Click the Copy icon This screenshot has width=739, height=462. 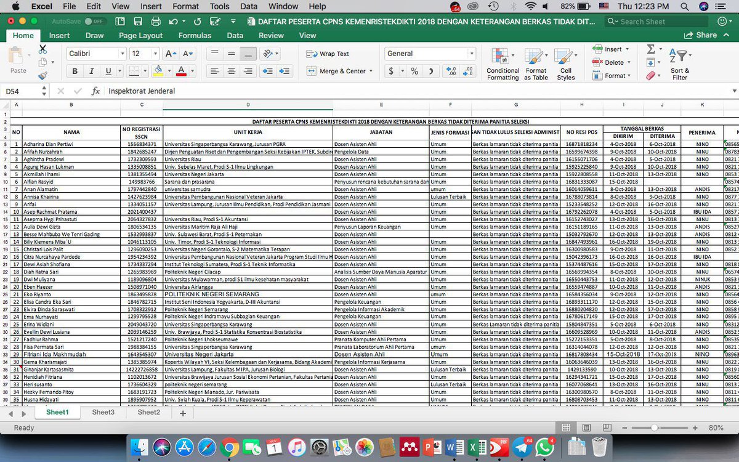pyautogui.click(x=42, y=62)
